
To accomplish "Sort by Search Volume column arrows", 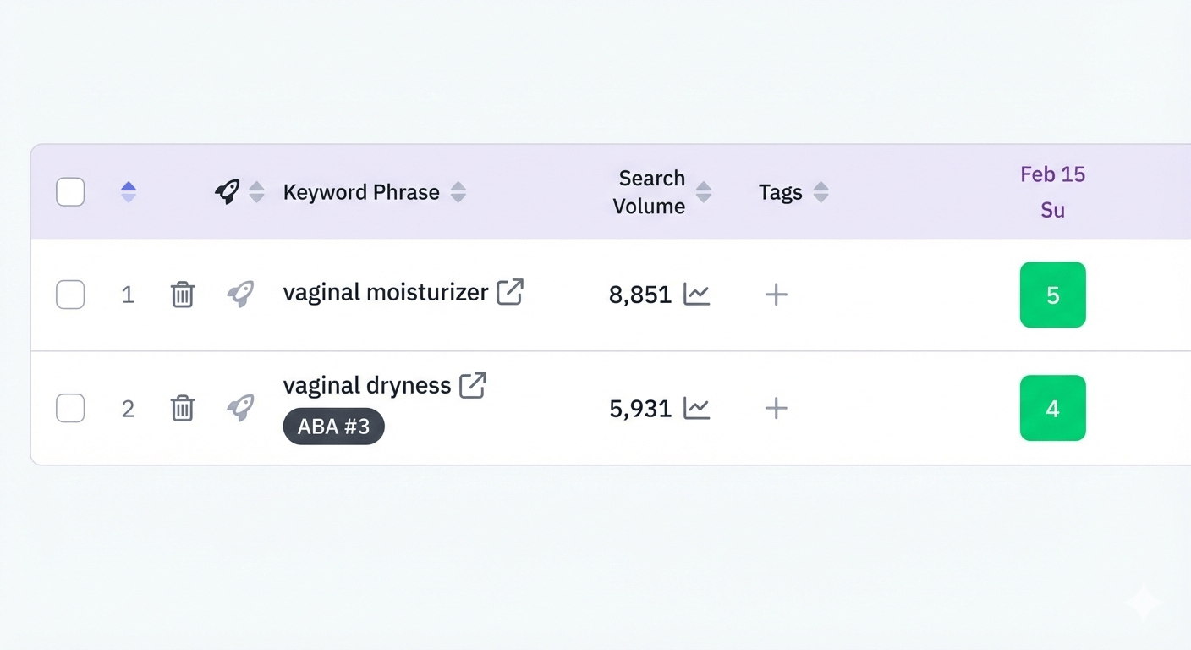I will [703, 192].
